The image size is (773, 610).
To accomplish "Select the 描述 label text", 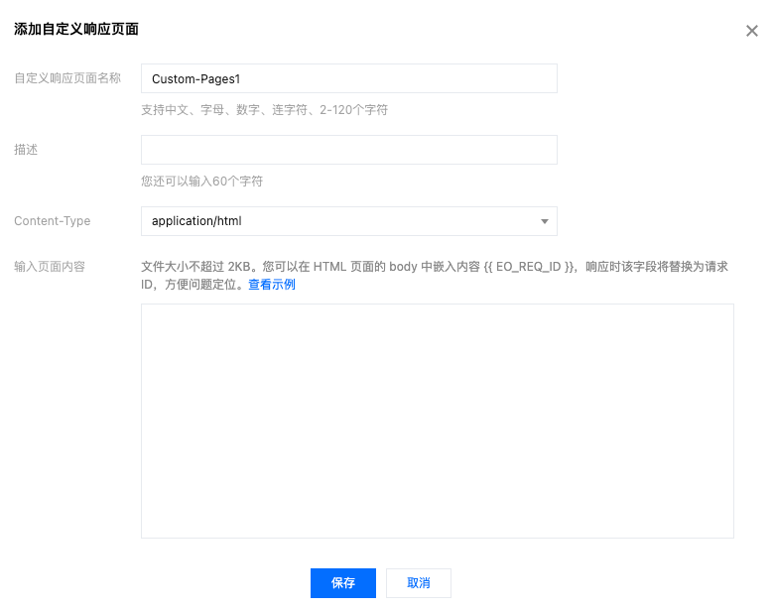I will coord(26,150).
